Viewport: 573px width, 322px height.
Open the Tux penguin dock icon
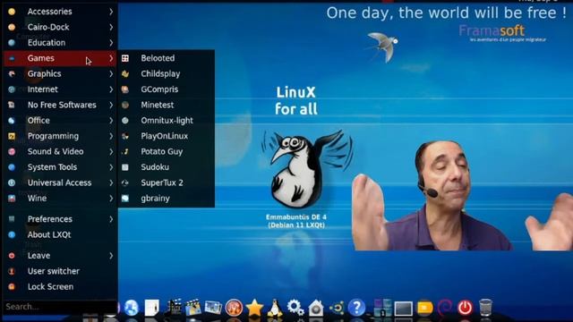(275, 308)
